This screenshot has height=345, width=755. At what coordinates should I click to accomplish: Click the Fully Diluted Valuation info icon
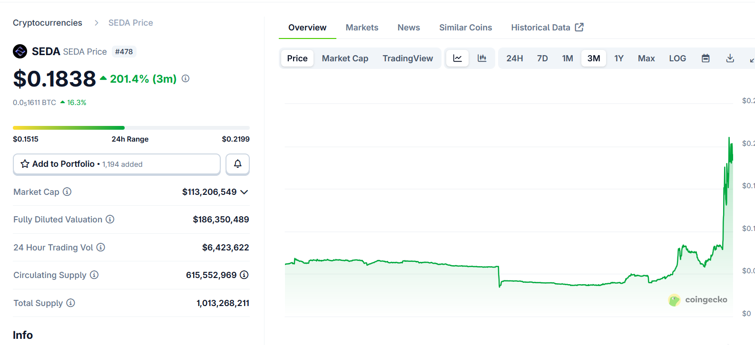click(110, 219)
